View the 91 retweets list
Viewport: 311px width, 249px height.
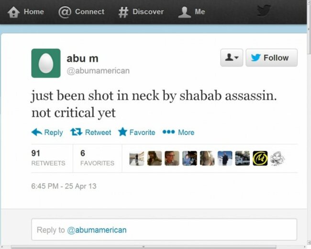(x=48, y=158)
